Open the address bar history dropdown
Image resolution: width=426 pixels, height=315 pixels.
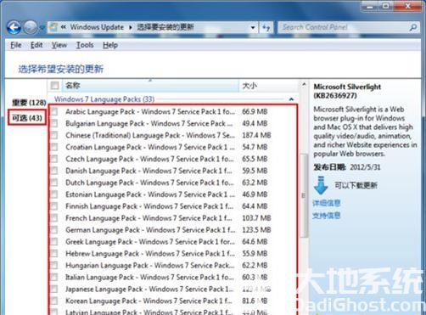[253, 28]
